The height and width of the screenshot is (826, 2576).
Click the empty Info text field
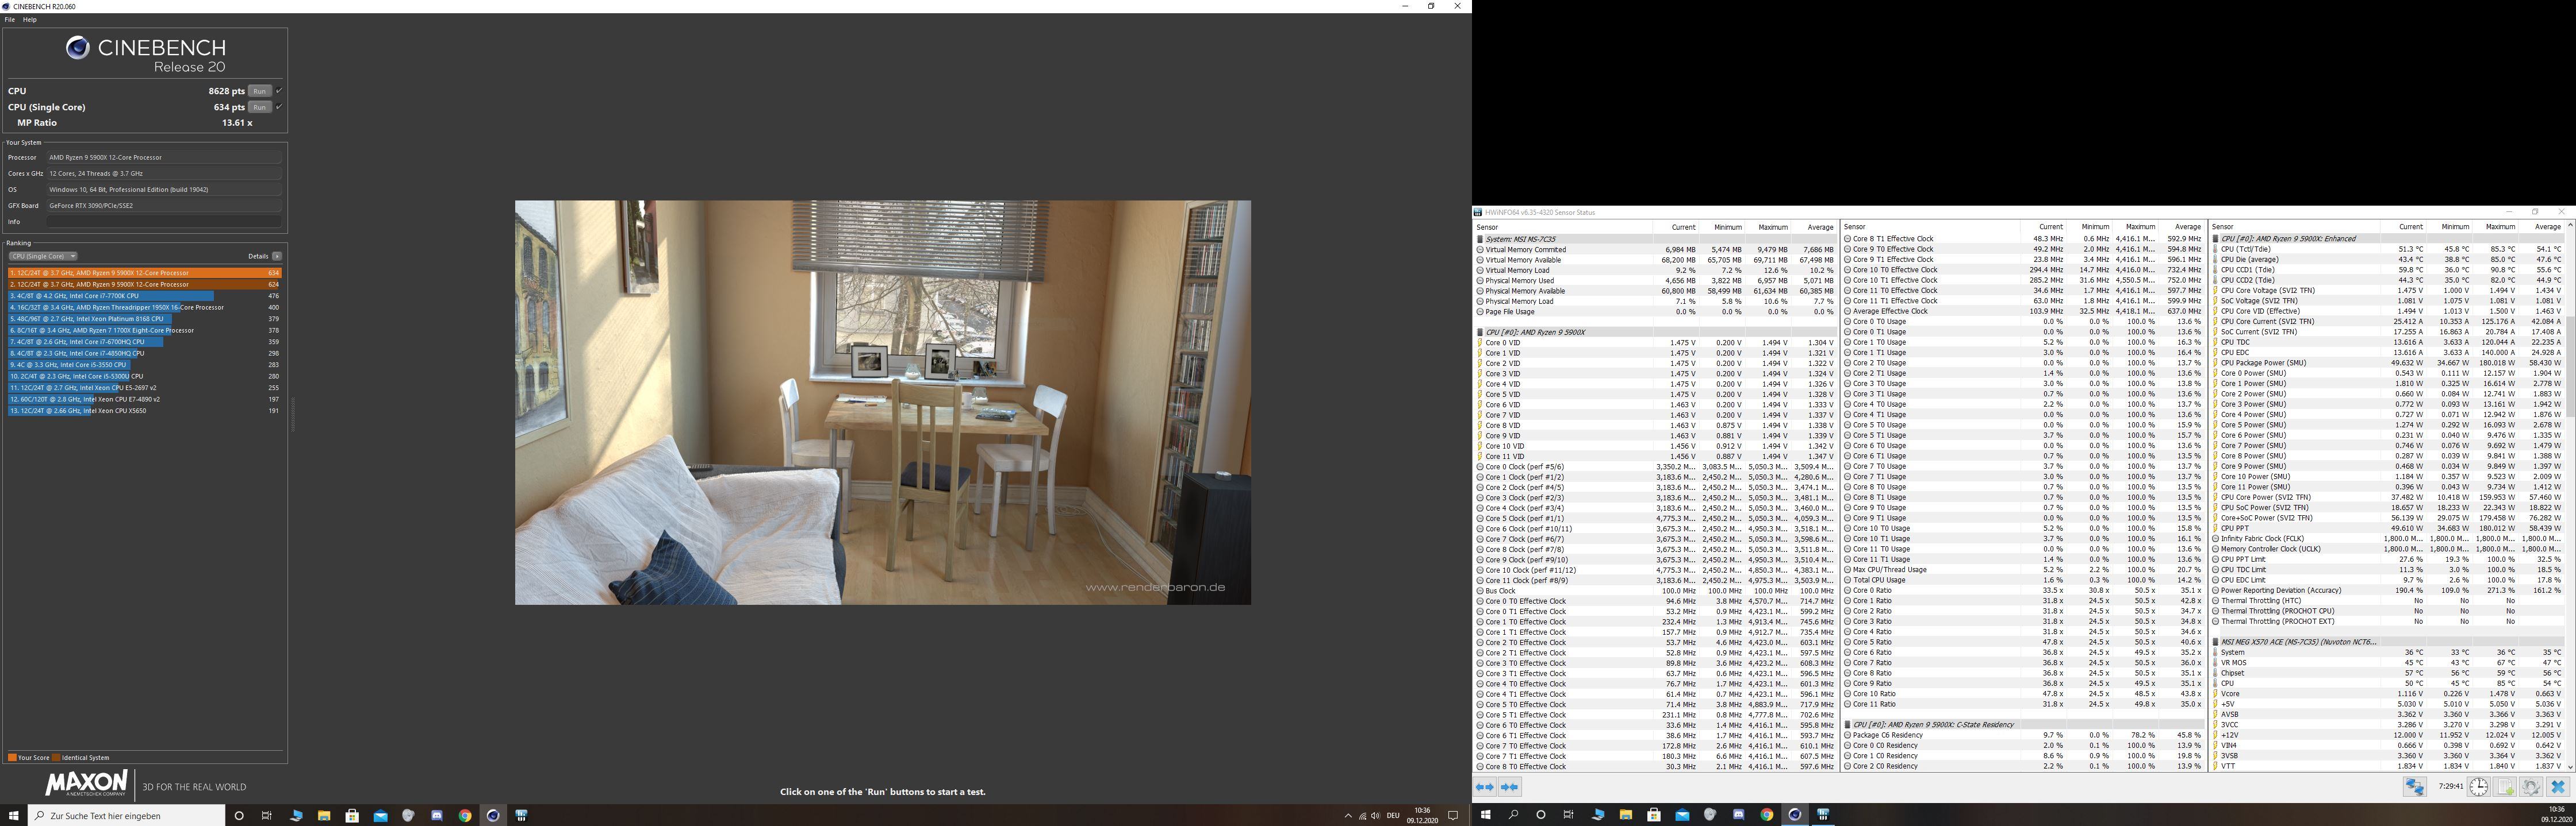pyautogui.click(x=164, y=222)
